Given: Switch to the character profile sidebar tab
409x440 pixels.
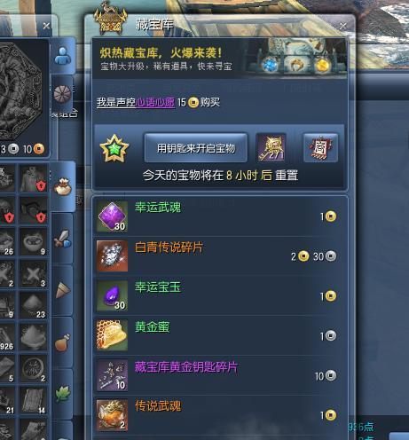Looking at the screenshot, I should (63, 56).
